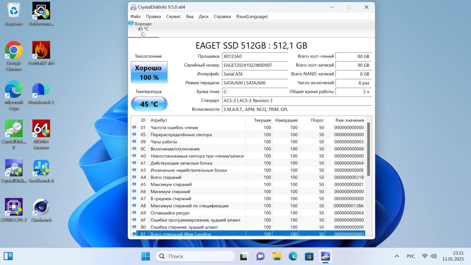
Task: Open the Вид menu
Action: (x=190, y=17)
